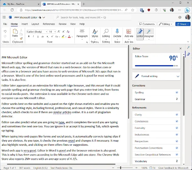Image resolution: width=192 pixels, height=170 pixels.
Task: Select the Clarity refinement checkmark
Action: coord(177,115)
